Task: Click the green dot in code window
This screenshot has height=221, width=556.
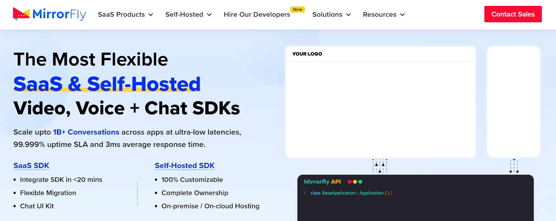Action: [x=360, y=182]
